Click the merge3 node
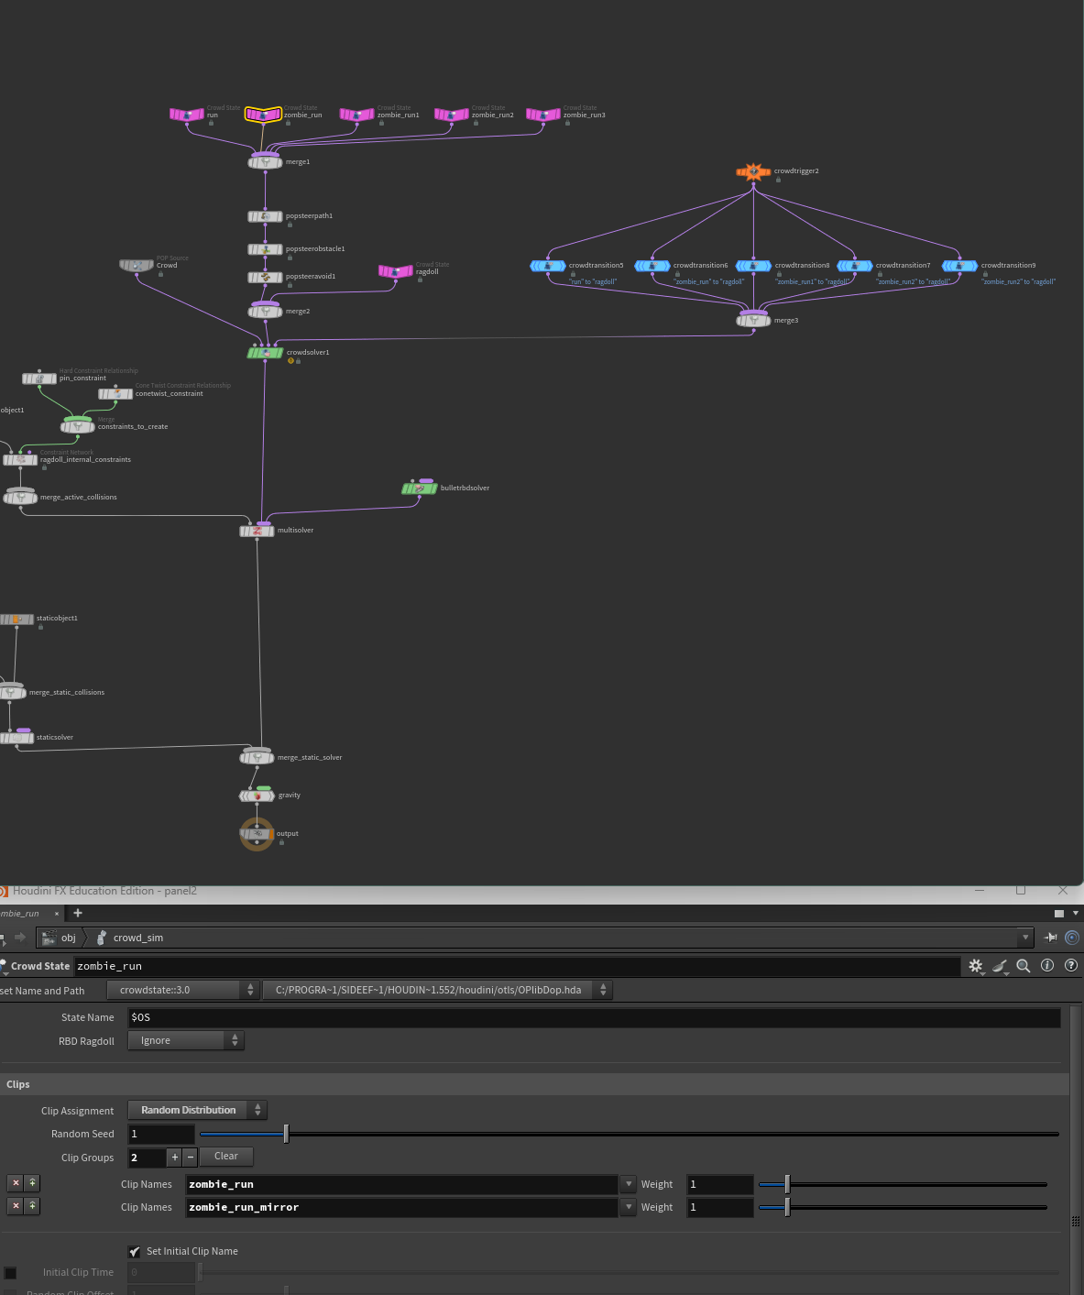The image size is (1084, 1295). pyautogui.click(x=754, y=320)
